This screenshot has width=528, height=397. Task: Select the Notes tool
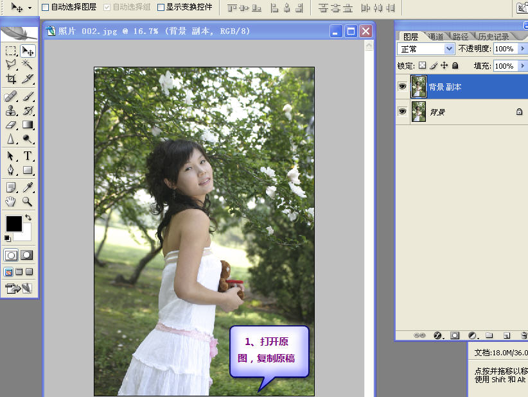[11, 187]
